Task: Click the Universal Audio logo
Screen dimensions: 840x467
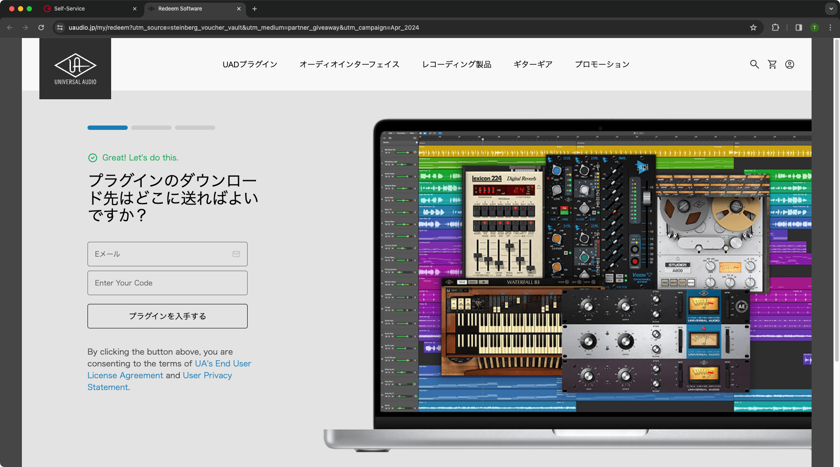Action: [75, 69]
